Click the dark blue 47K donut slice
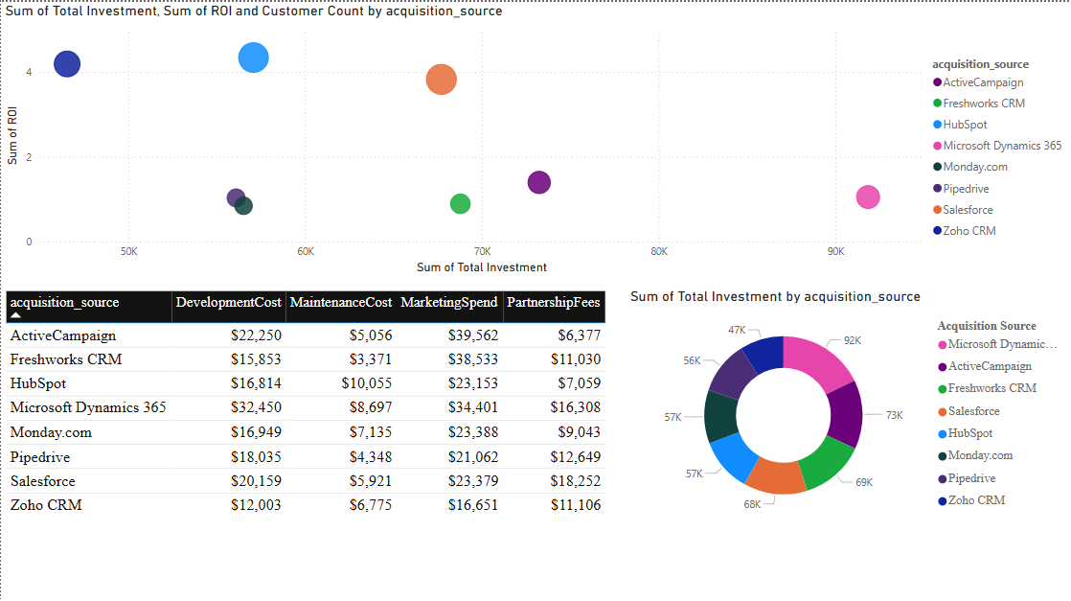Image resolution: width=1071 pixels, height=601 pixels. coord(765,352)
